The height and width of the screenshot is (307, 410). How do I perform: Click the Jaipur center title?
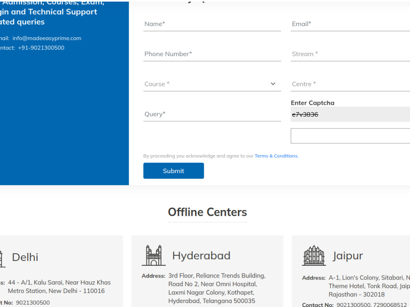click(x=348, y=255)
